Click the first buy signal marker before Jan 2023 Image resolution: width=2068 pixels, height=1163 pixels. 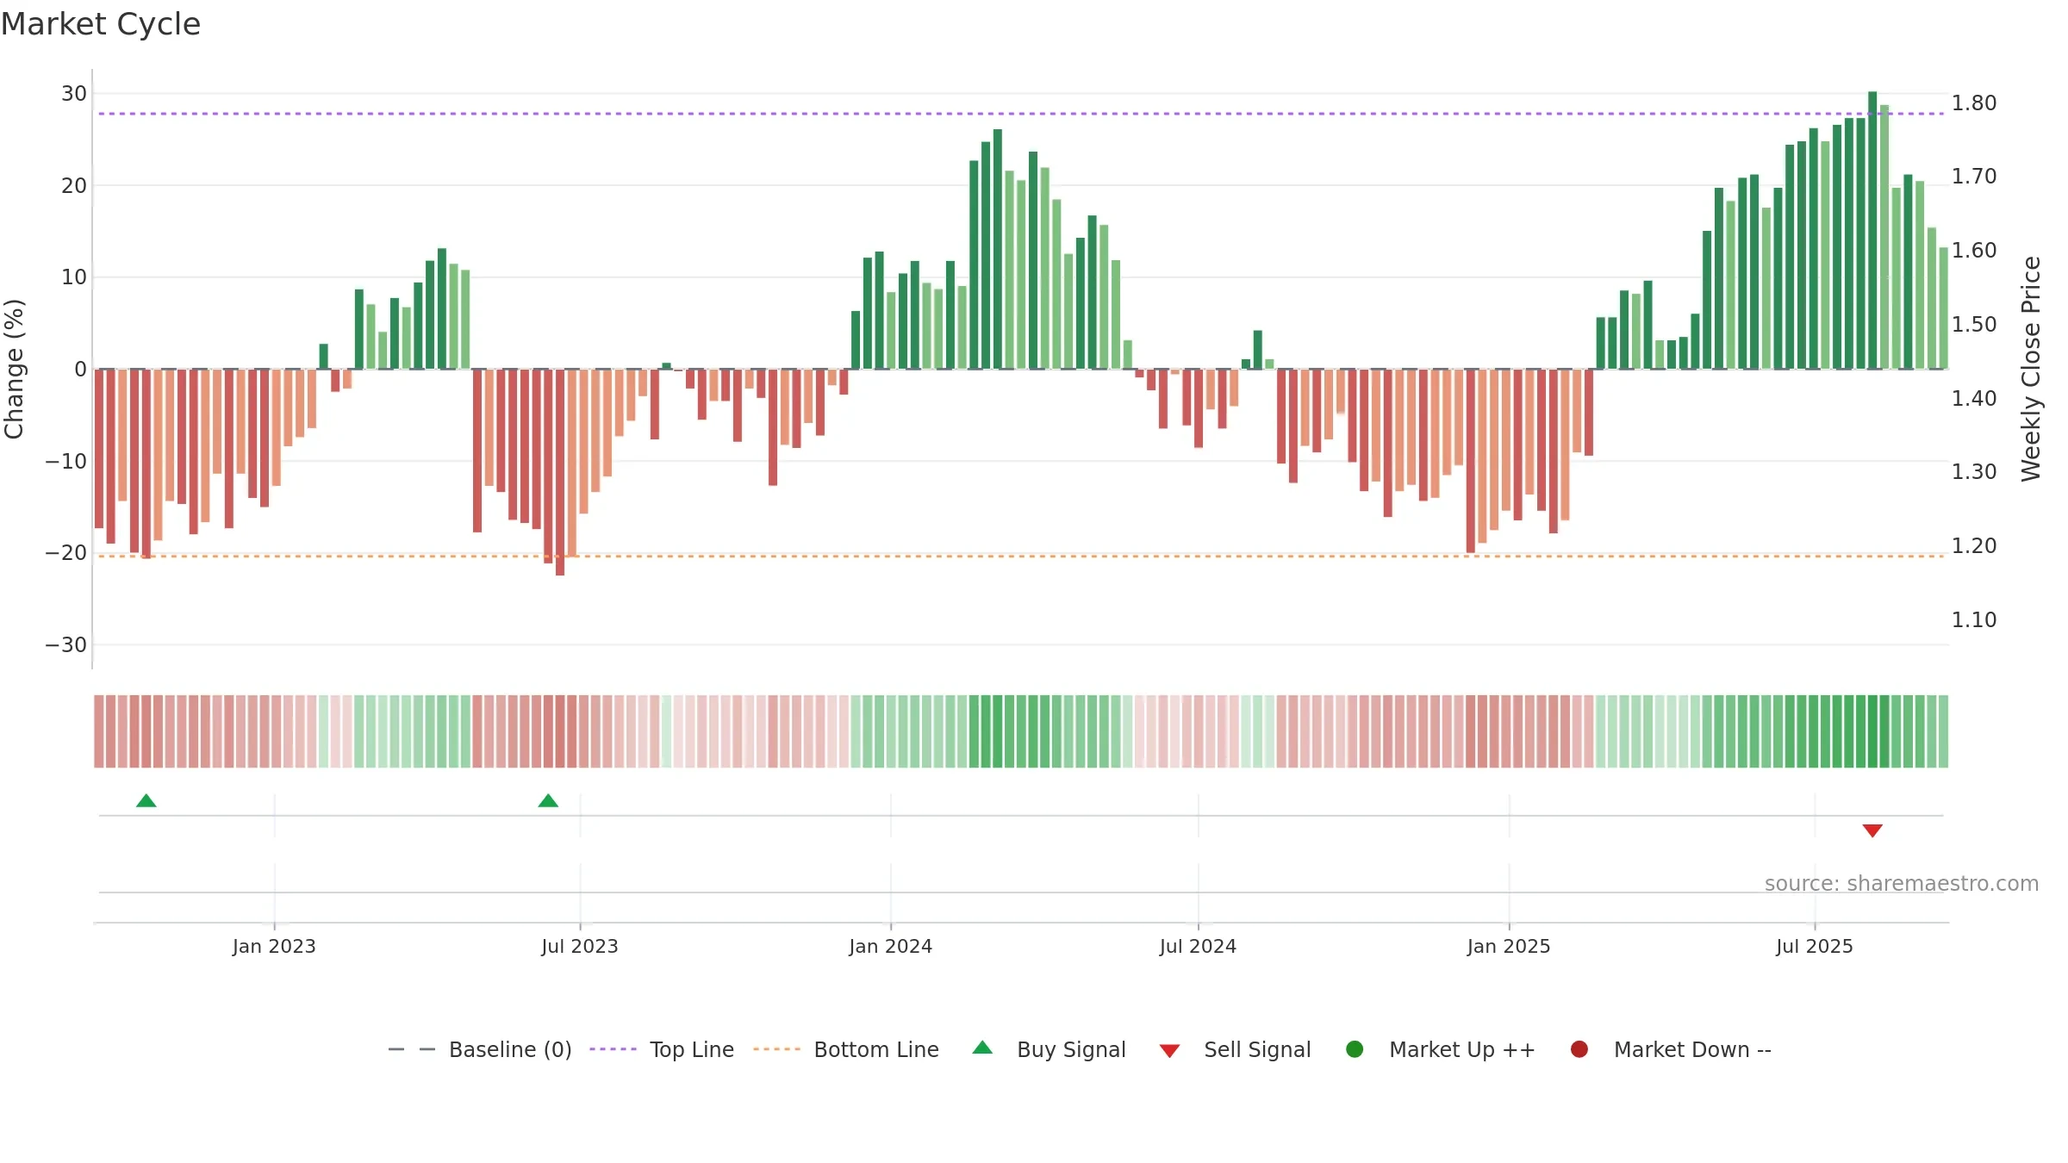tap(146, 801)
